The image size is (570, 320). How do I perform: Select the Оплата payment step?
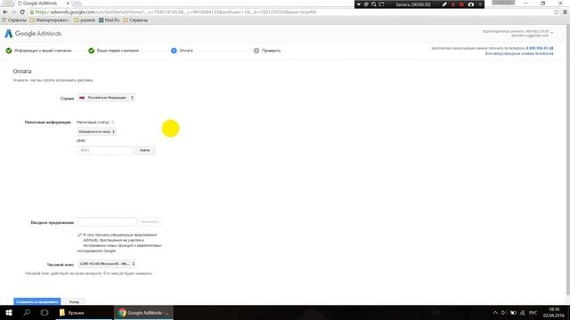pos(182,51)
